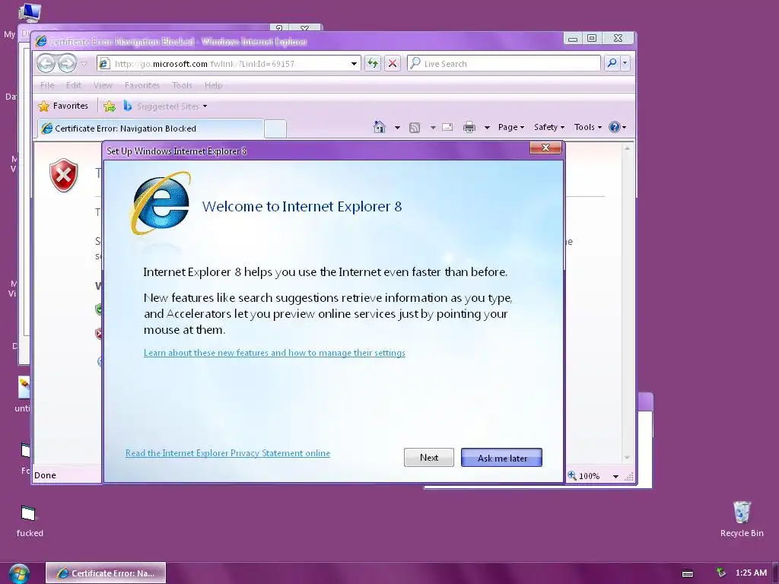Viewport: 779px width, 584px height.
Task: Open the View menu
Action: (103, 85)
